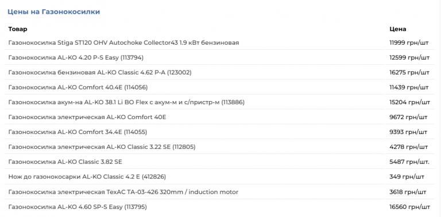Open AL-KO 38.1 Li BO Flex (113886)
441x217 pixels.
point(126,102)
